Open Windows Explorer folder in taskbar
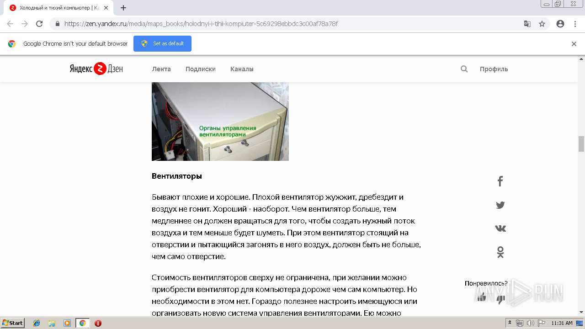The width and height of the screenshot is (585, 329). click(52, 323)
